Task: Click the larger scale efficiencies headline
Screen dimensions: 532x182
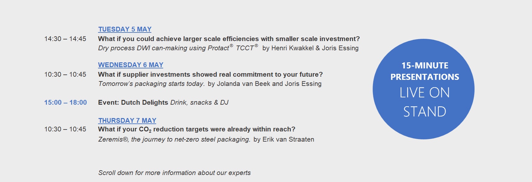Action: click(x=229, y=39)
